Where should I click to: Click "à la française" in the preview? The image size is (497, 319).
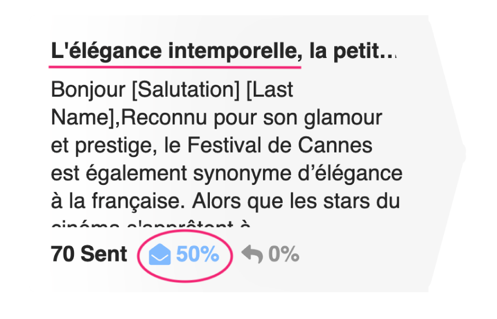pos(113,201)
